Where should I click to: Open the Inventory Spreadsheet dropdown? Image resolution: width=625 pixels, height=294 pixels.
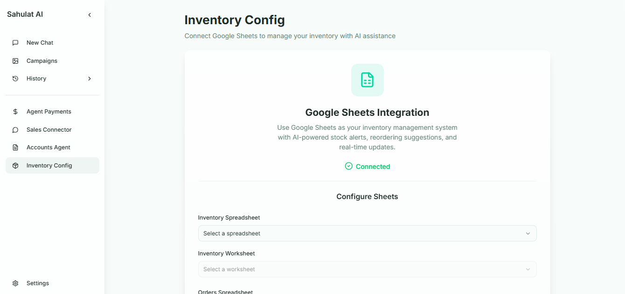tap(368, 234)
